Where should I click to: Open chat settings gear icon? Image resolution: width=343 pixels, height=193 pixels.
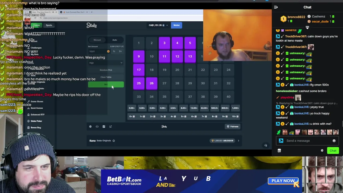tap(322, 151)
